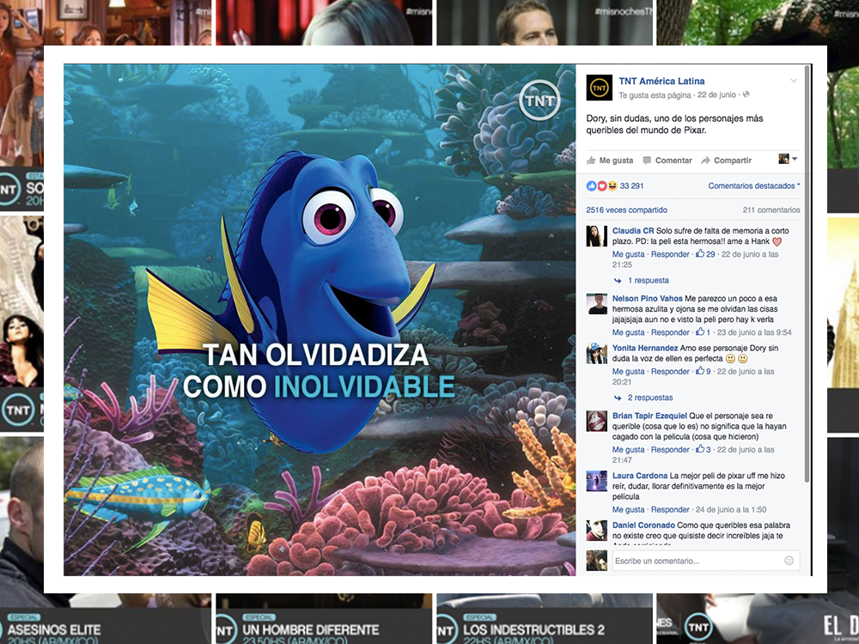
Task: Open the post date 22 de junio
Action: tap(716, 94)
